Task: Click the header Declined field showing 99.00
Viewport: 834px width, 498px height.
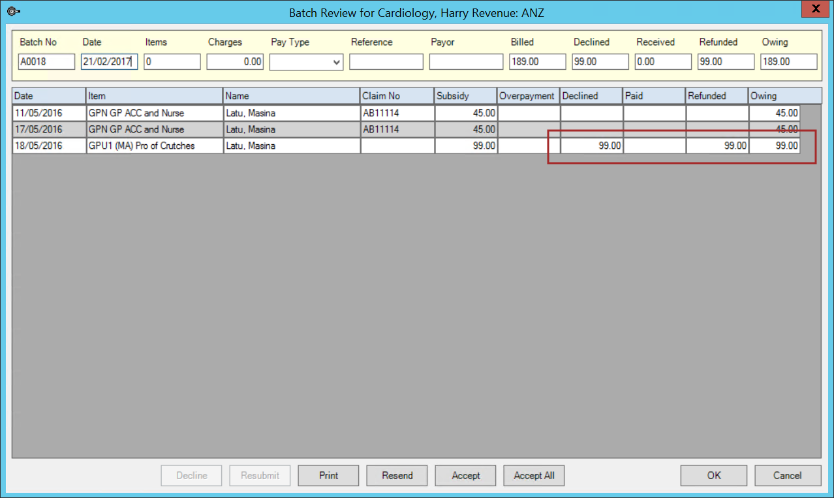Action: click(x=600, y=62)
